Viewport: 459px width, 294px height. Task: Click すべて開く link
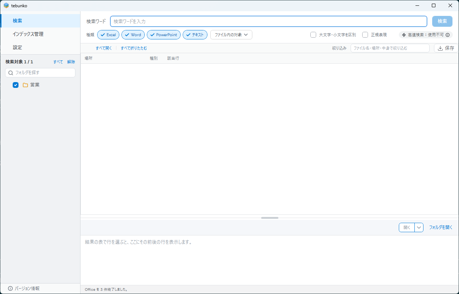[x=104, y=48]
